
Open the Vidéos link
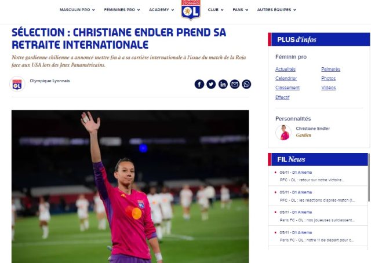point(328,87)
